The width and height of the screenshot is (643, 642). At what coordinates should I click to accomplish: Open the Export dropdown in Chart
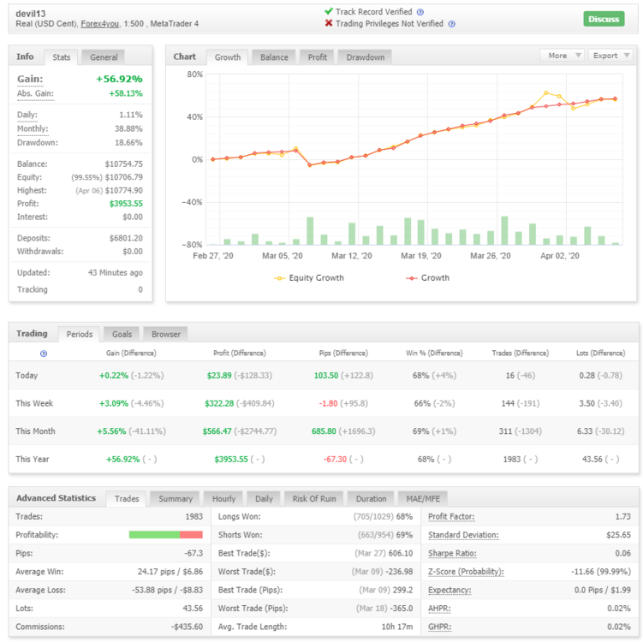[610, 56]
